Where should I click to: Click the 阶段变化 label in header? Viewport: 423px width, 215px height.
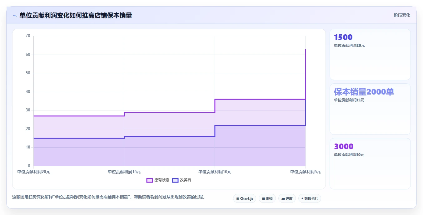[402, 15]
